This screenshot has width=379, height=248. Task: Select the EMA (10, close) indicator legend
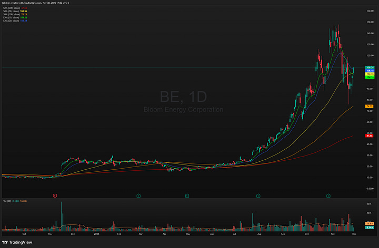(x=15, y=18)
